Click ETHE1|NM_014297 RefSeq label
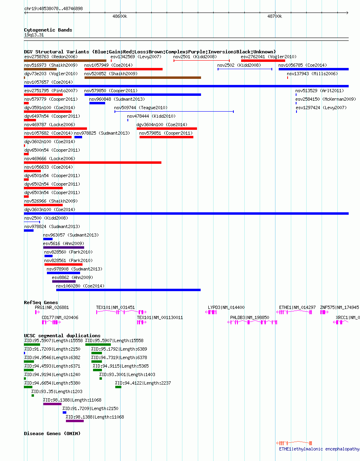Image resolution: width=360 pixels, height=461 pixels. (297, 308)
